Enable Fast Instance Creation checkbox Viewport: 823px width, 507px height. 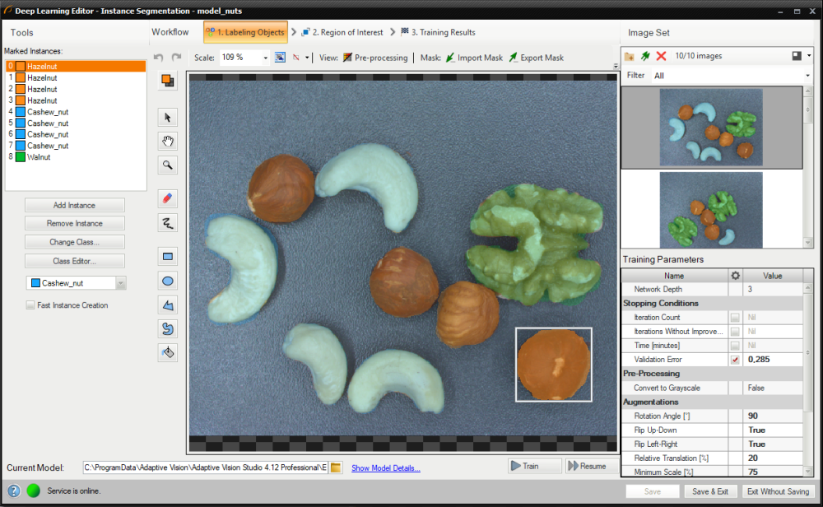pyautogui.click(x=30, y=305)
